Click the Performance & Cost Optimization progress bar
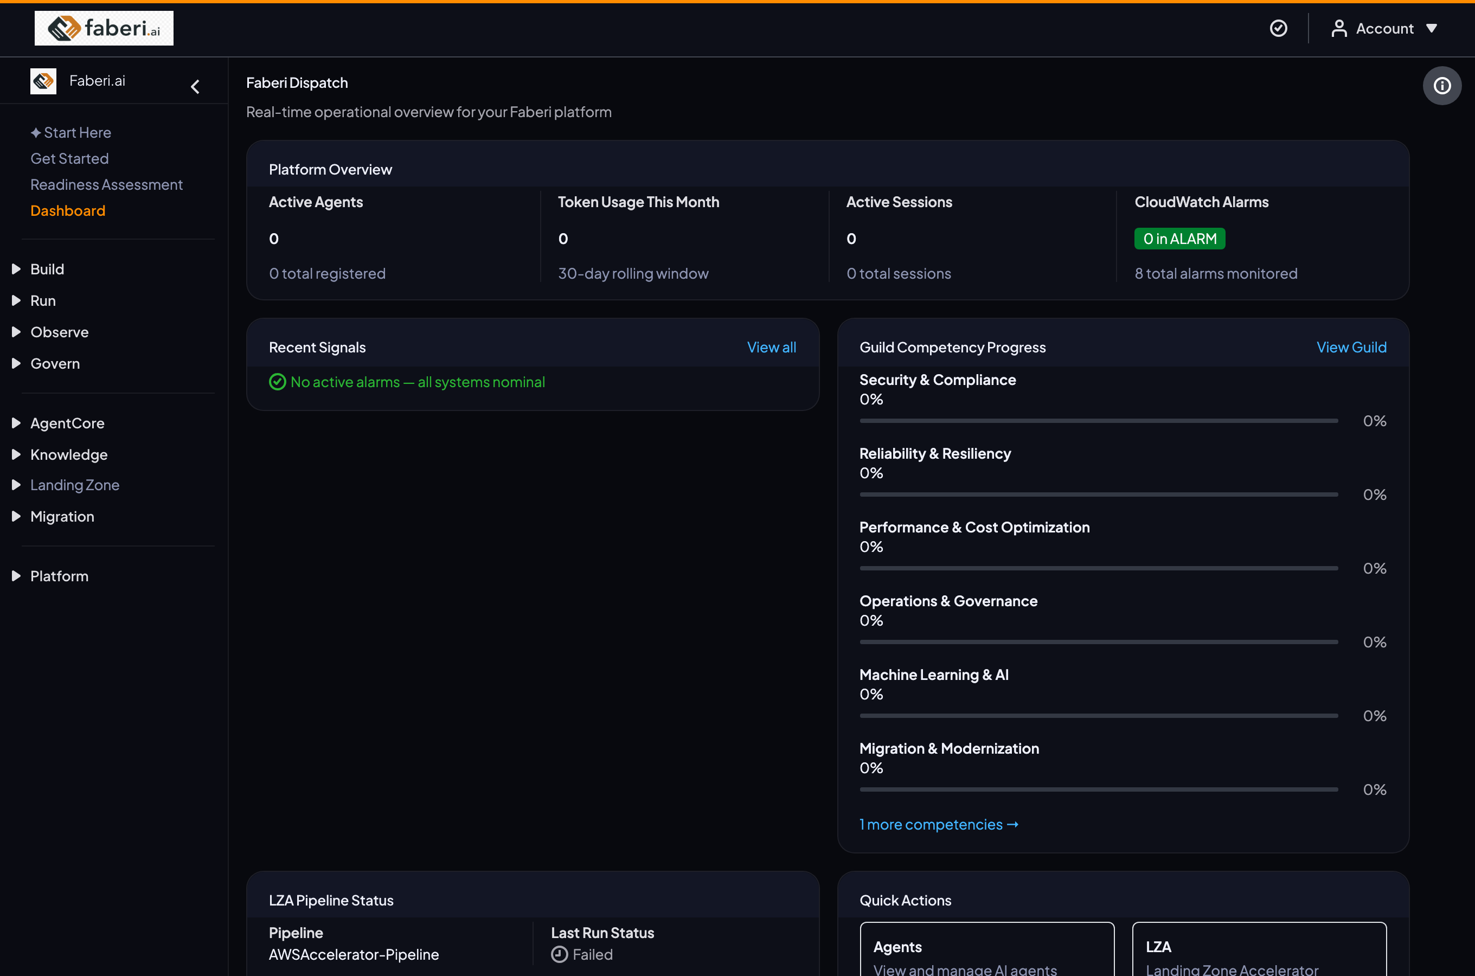Screen dimensions: 1475x976 (1099, 568)
